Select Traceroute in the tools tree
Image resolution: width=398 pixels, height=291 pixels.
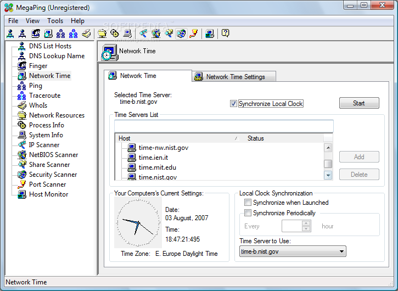pyautogui.click(x=44, y=96)
